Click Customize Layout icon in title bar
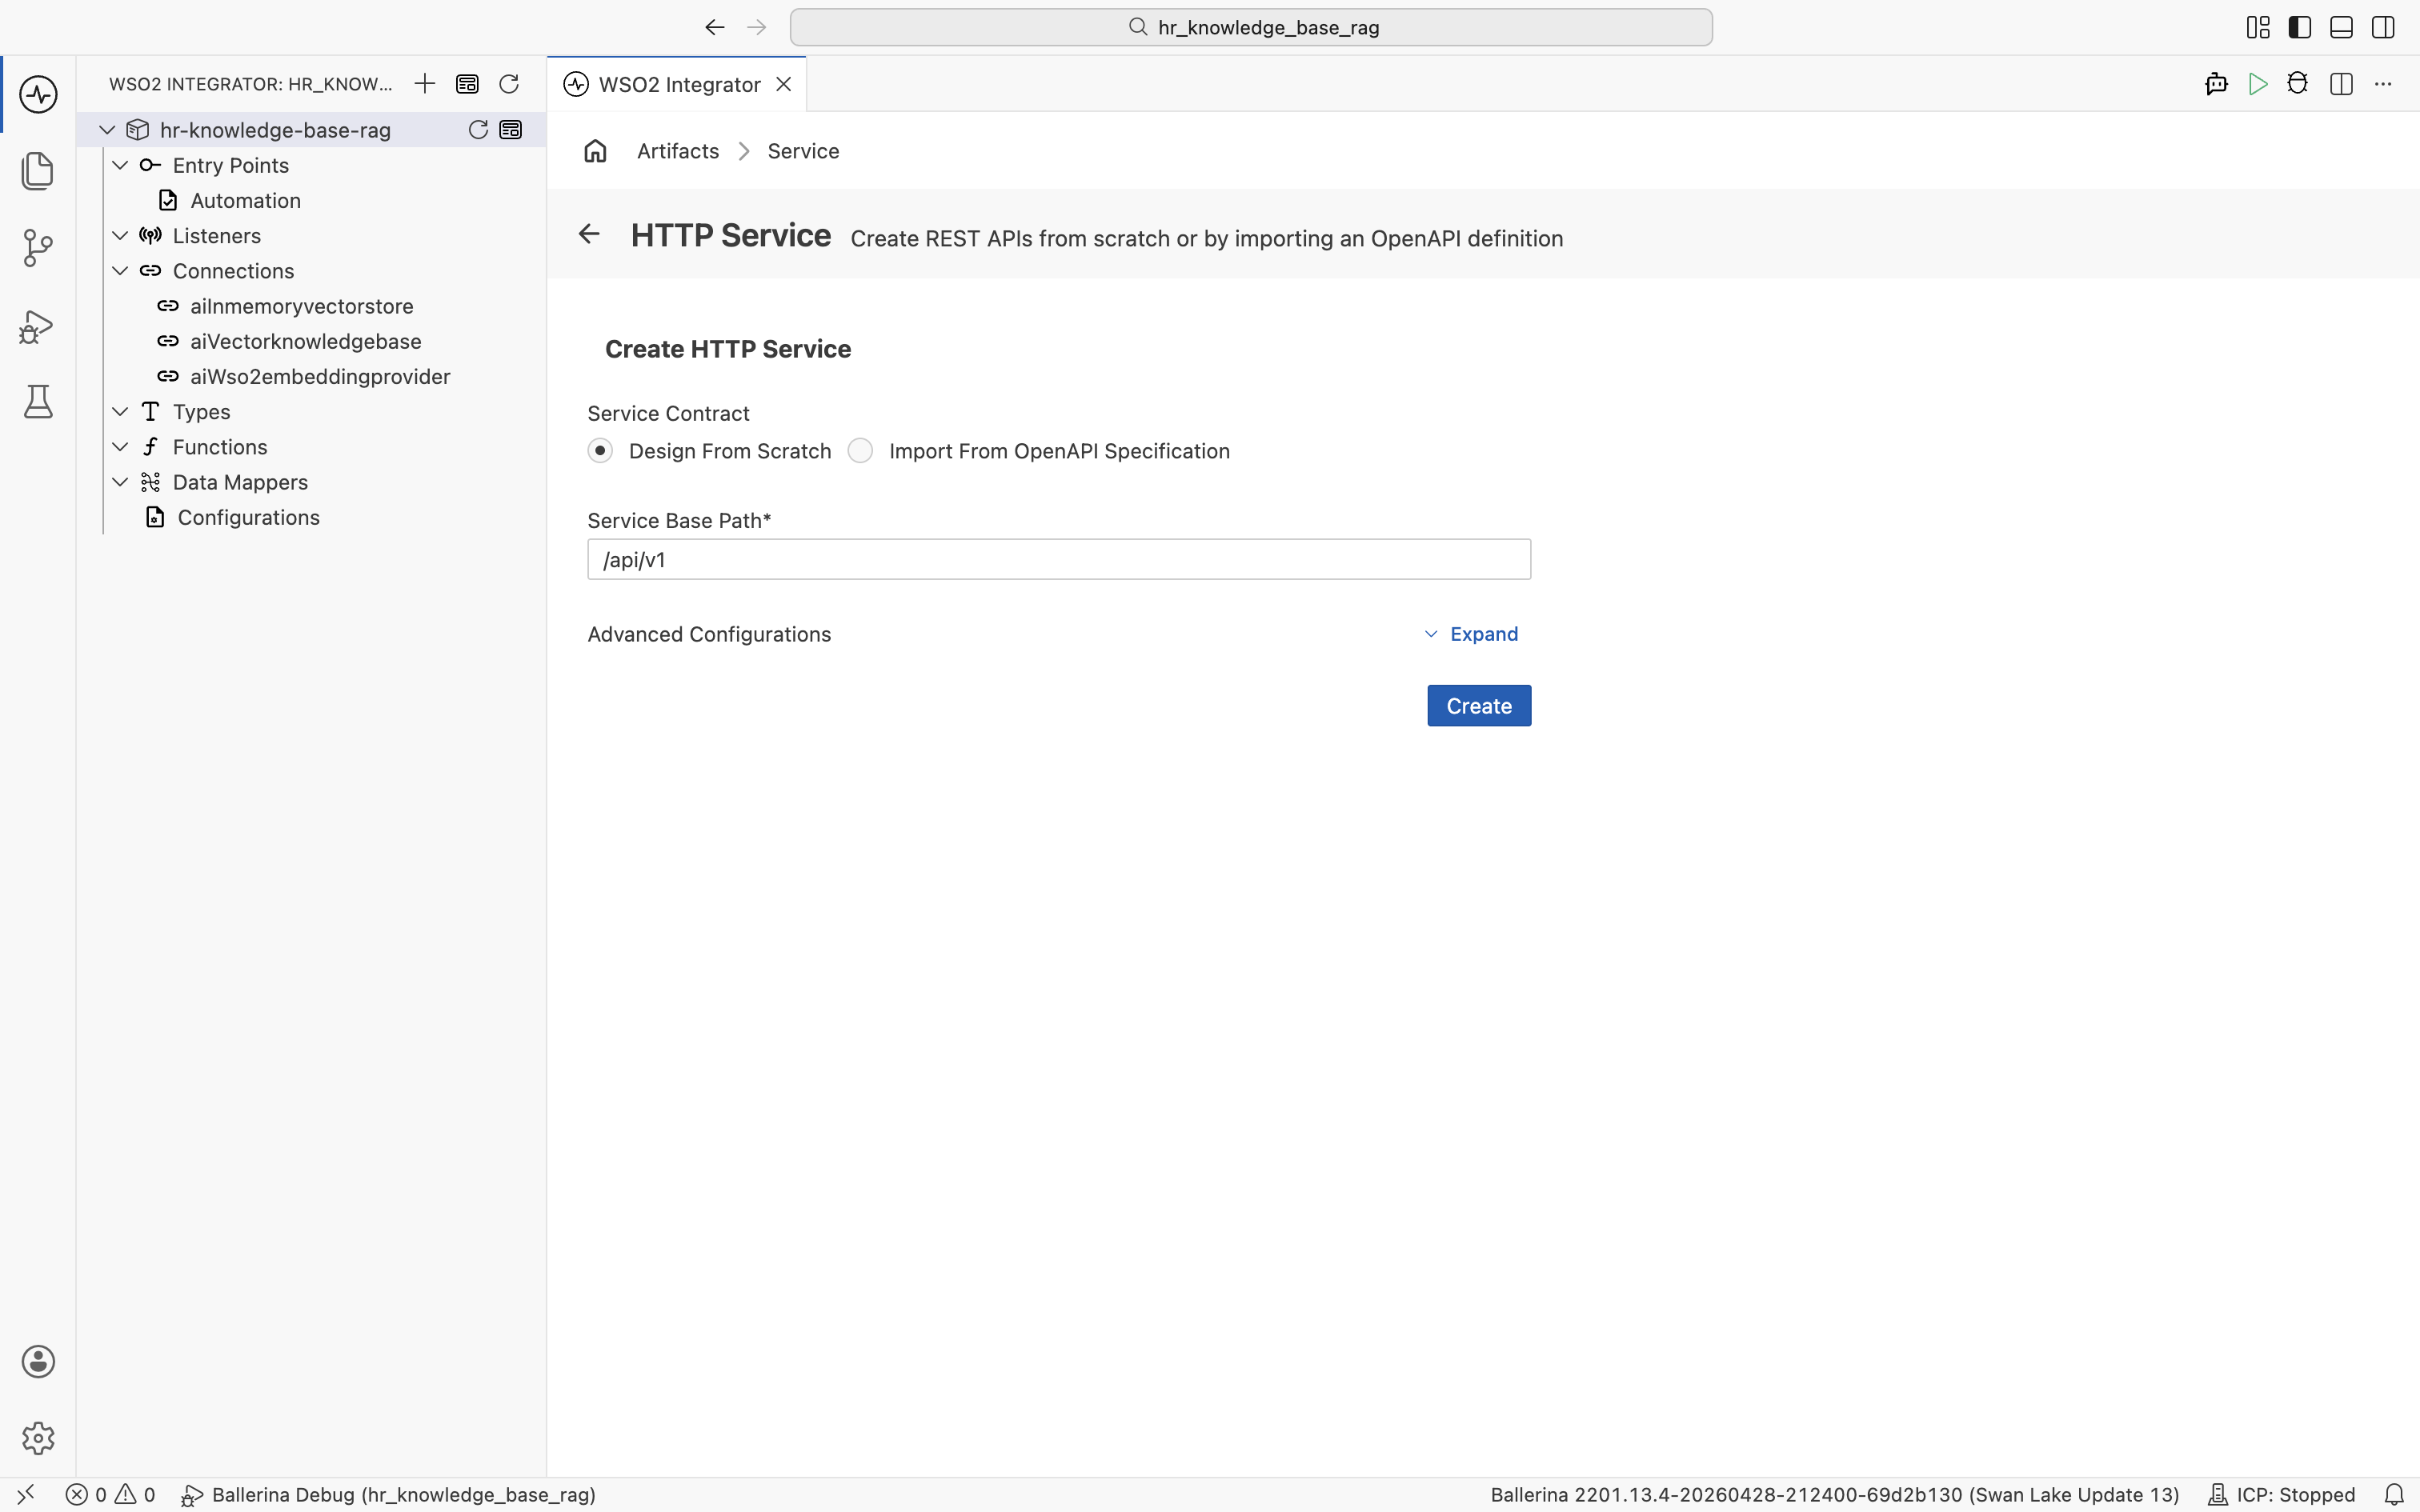Viewport: 2420px width, 1512px height. 2258,27
